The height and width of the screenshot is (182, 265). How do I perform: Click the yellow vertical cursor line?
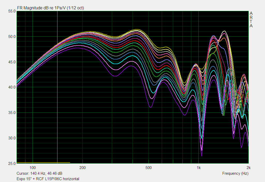tap(57, 87)
